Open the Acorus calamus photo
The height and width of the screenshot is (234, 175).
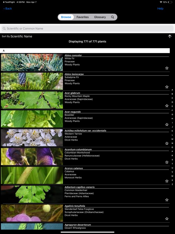click(x=32, y=175)
